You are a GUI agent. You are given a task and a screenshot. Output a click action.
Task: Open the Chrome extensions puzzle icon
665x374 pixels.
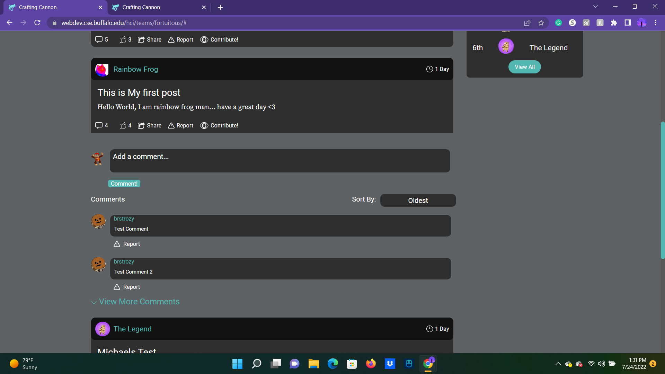click(x=614, y=23)
